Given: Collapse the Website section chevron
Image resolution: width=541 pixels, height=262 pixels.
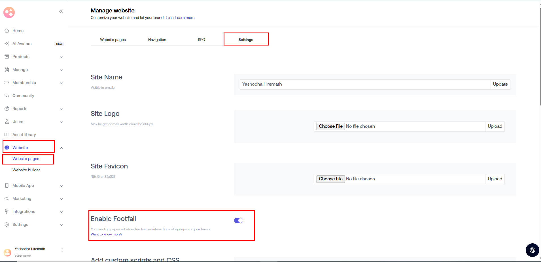Looking at the screenshot, I should 61,148.
